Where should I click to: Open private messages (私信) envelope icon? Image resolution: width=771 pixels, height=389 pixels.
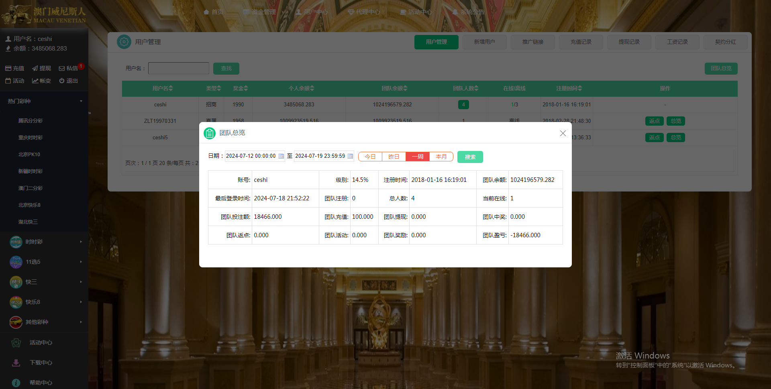pos(62,69)
